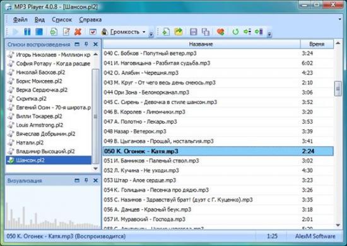Open the Список menu
The height and width of the screenshot is (246, 347).
(62, 20)
